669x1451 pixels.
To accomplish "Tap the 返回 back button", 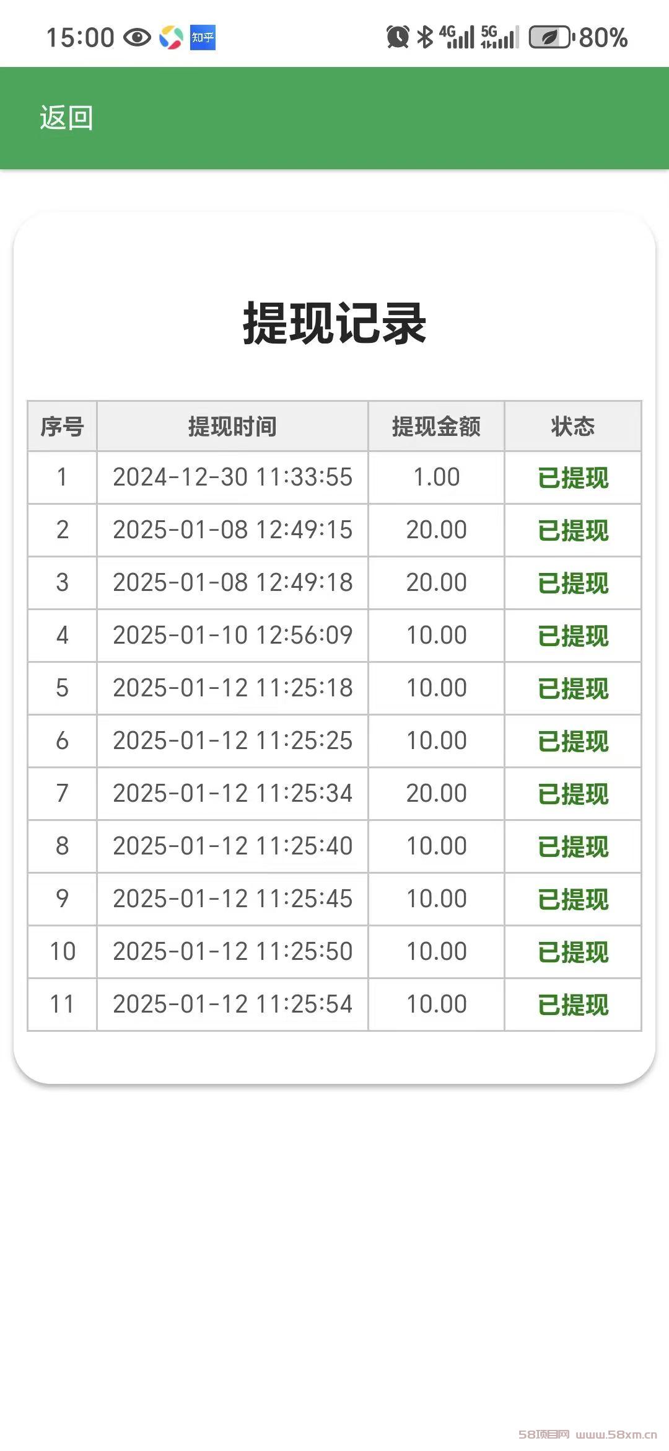I will (66, 118).
